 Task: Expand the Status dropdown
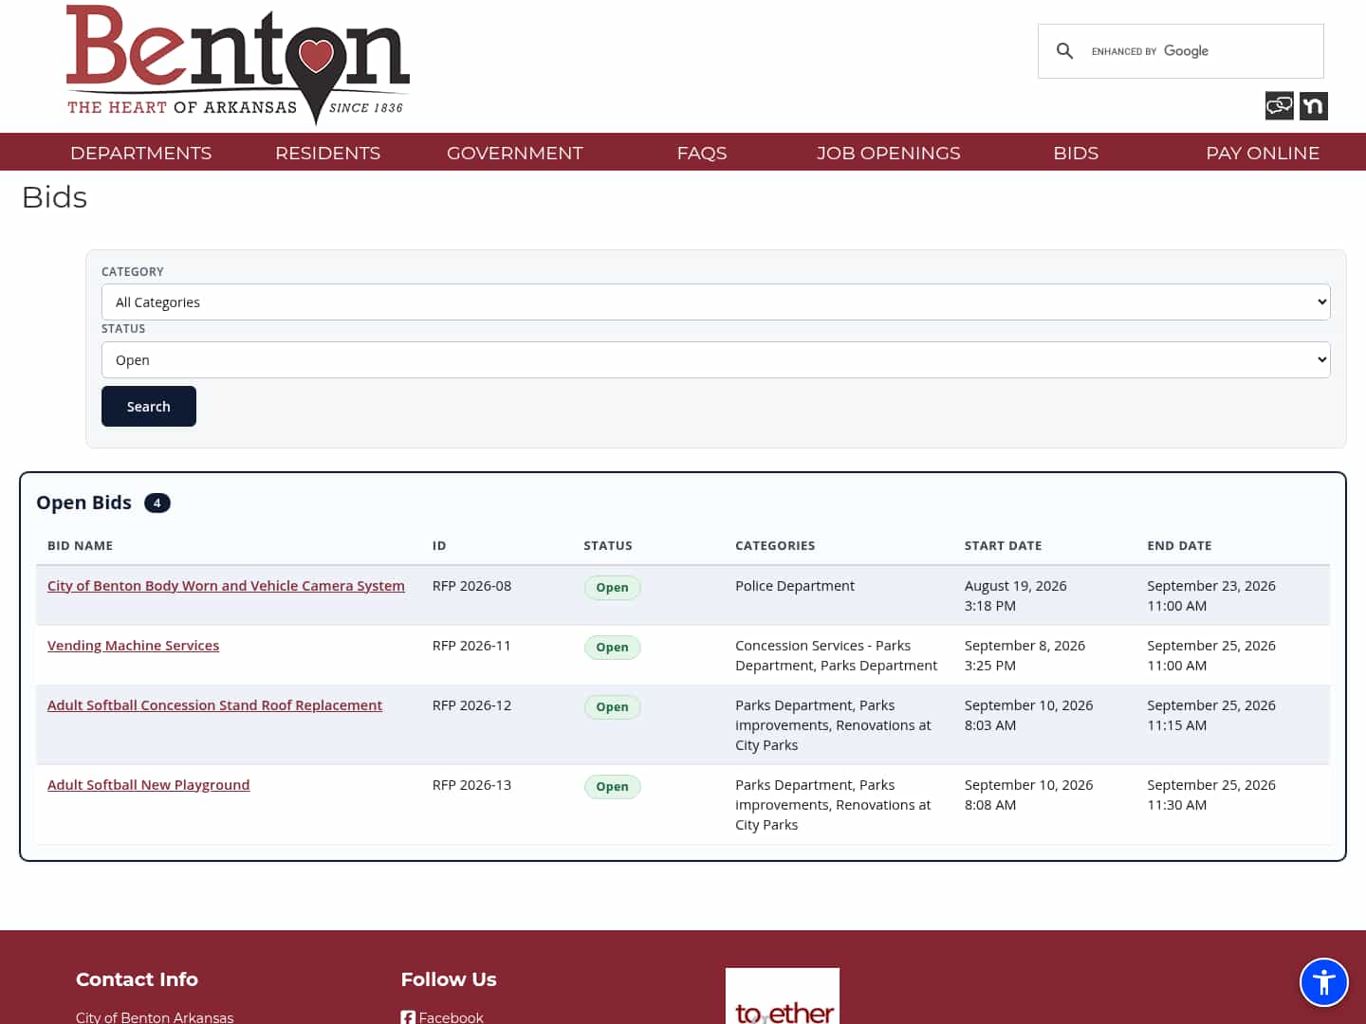[716, 359]
